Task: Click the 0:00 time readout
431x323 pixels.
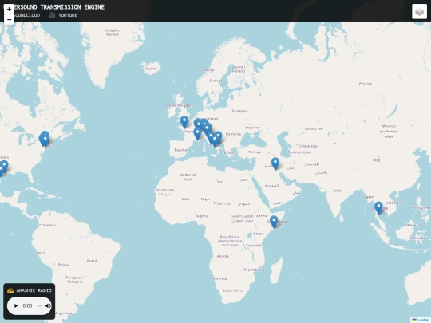Action: (27, 305)
